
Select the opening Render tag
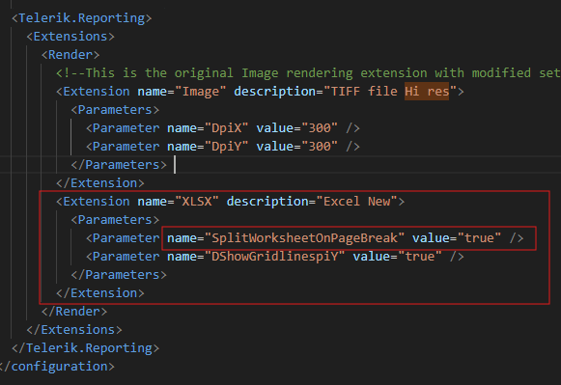point(70,55)
